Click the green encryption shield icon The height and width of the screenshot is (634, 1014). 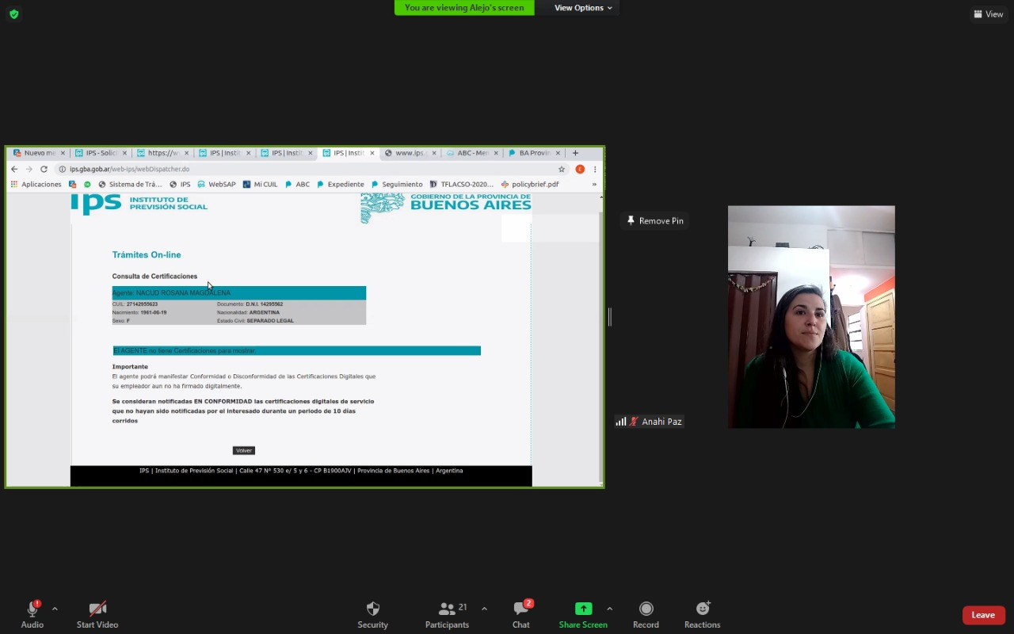click(x=13, y=13)
